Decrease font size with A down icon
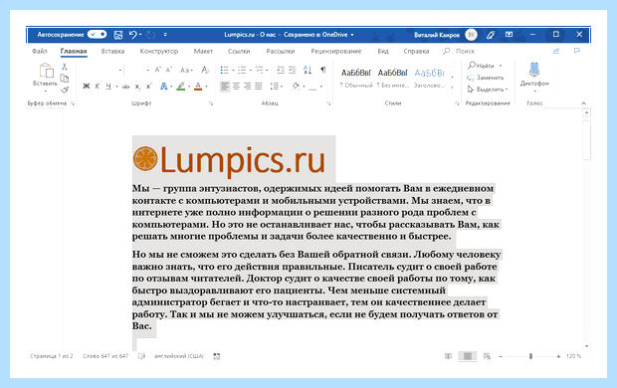This screenshot has height=388, width=617. [x=169, y=70]
